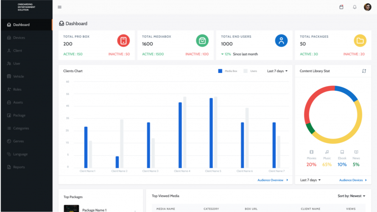Toggle the Users legend series
Screen dimensions: 377x212
(250, 71)
